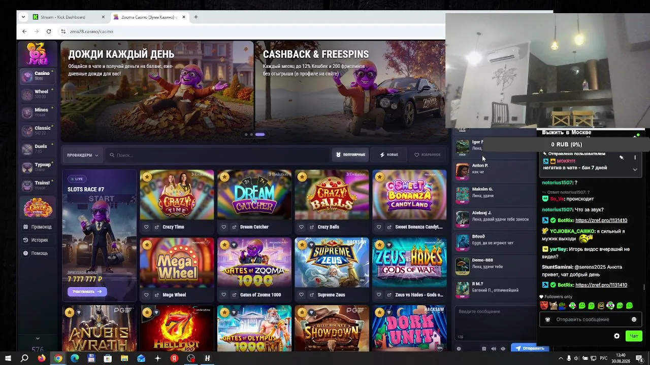650x365 pixels.
Task: Open Gates of Zooma 1000 external icon
Action: click(x=235, y=295)
